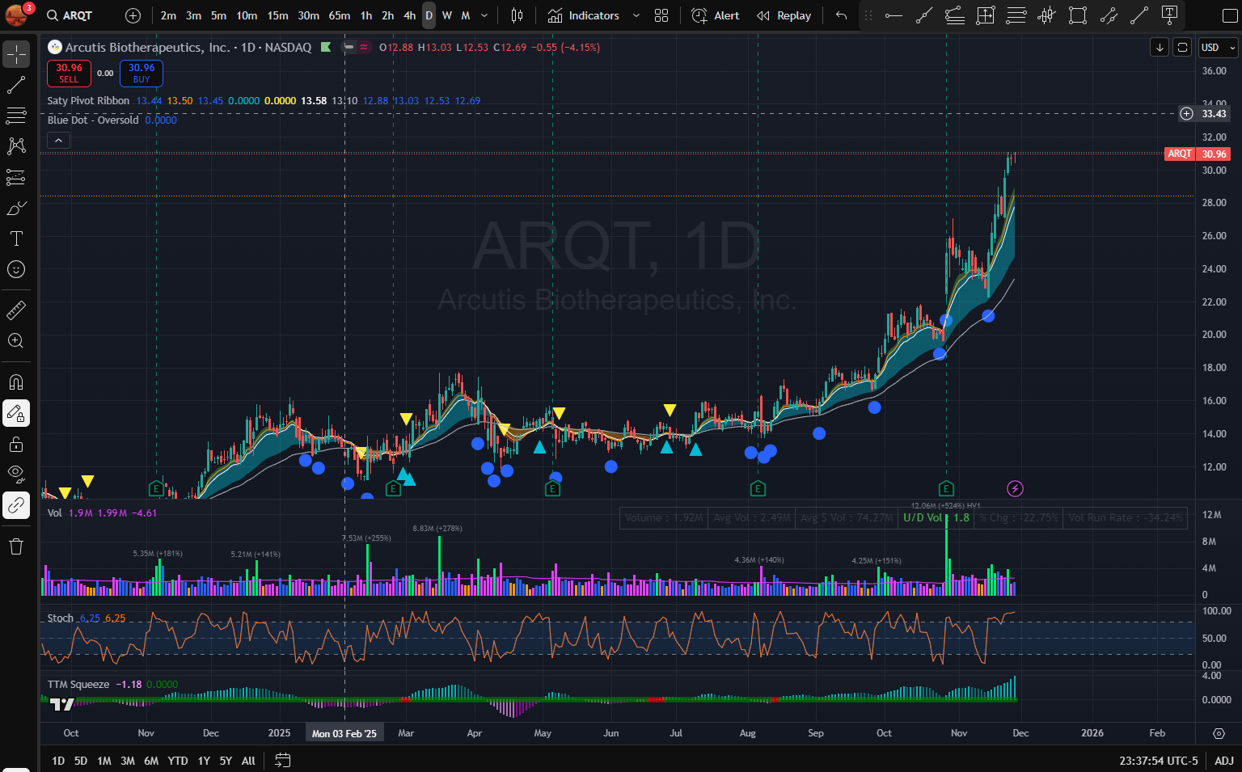The image size is (1242, 772).
Task: Open USD currency dropdown
Action: [x=1218, y=48]
